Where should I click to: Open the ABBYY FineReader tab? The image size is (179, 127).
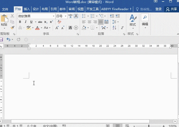pyautogui.click(x=117, y=9)
